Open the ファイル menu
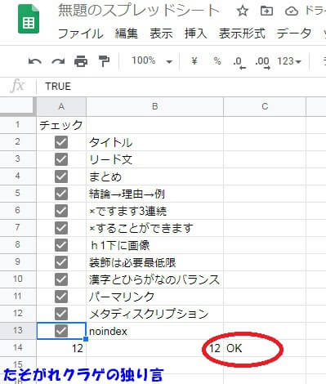Viewport: 326px width, 384px height. [81, 33]
